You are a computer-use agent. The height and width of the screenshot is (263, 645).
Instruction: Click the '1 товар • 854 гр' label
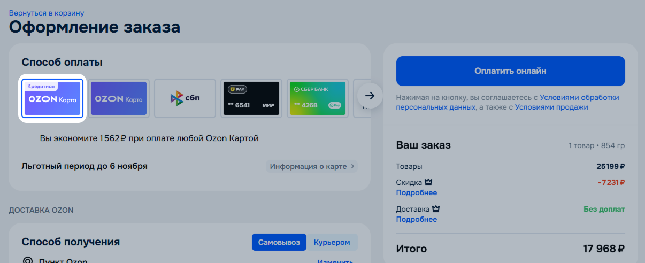click(x=596, y=146)
